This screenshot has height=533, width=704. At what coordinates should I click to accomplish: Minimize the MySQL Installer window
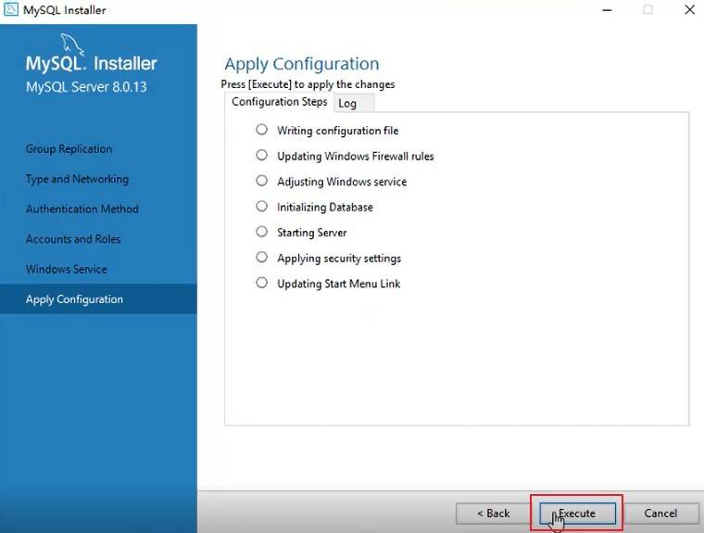(607, 10)
